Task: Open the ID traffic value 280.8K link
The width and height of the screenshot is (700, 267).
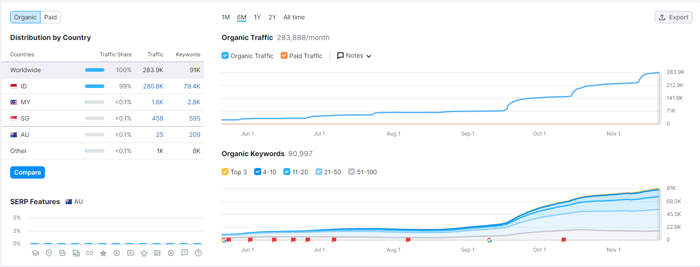Action: [153, 86]
